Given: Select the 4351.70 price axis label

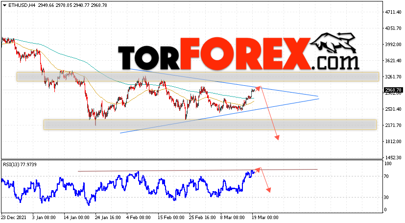Looking at the screenshot, I should (393, 28).
